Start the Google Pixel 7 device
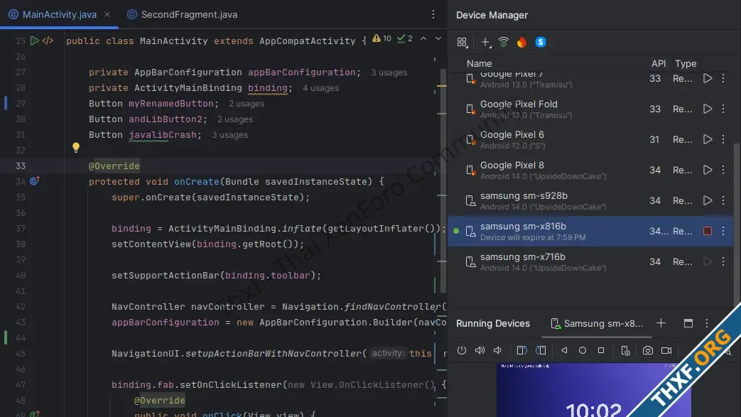 tap(708, 78)
